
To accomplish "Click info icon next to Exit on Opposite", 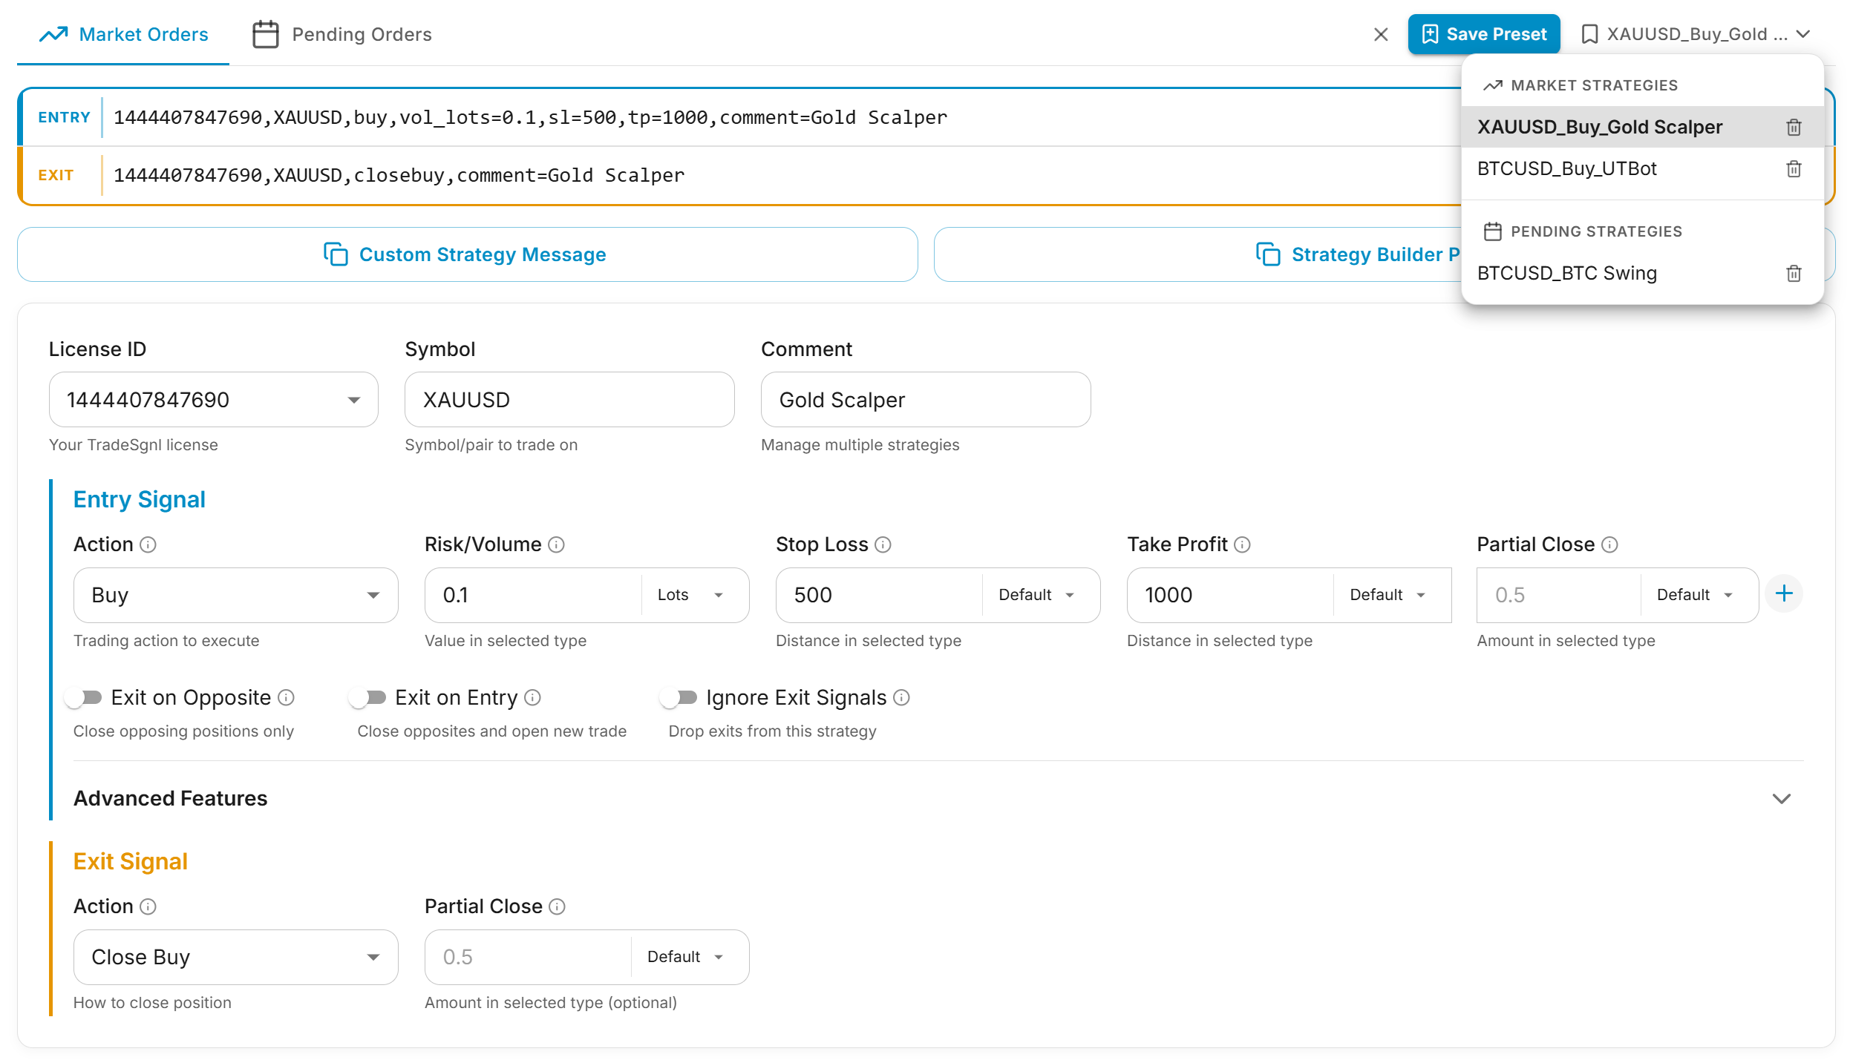I will pyautogui.click(x=287, y=697).
